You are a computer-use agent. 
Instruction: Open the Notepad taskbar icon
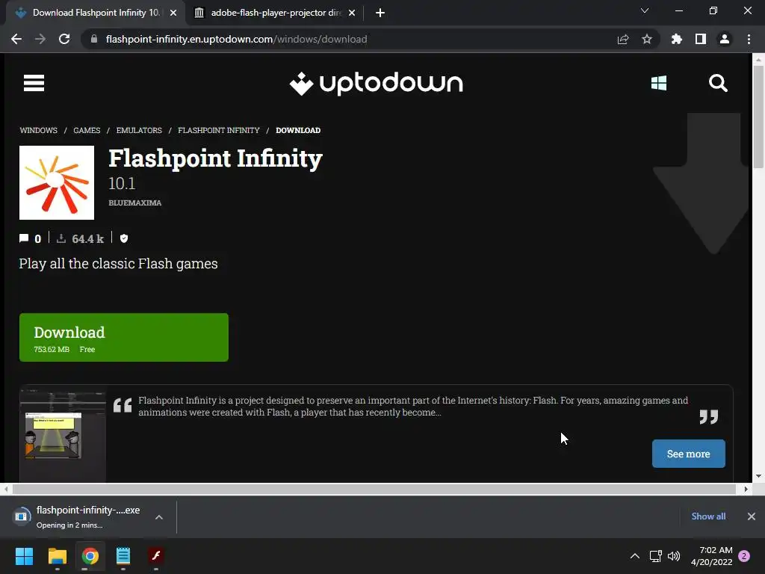tap(123, 556)
